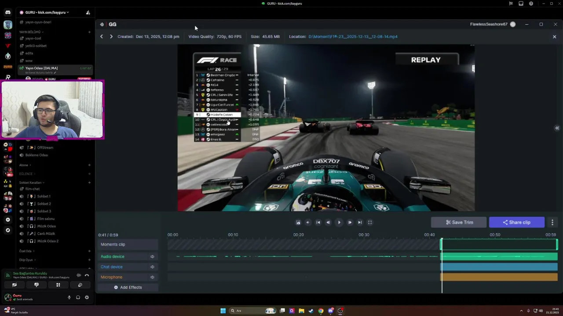This screenshot has height=316, width=563.
Task: Expand the side panel with double chevron
Action: click(x=557, y=128)
